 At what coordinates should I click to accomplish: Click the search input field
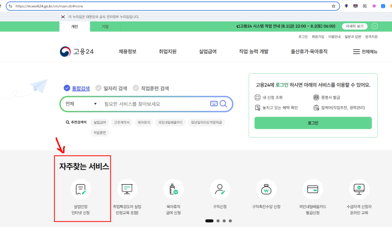(155, 104)
